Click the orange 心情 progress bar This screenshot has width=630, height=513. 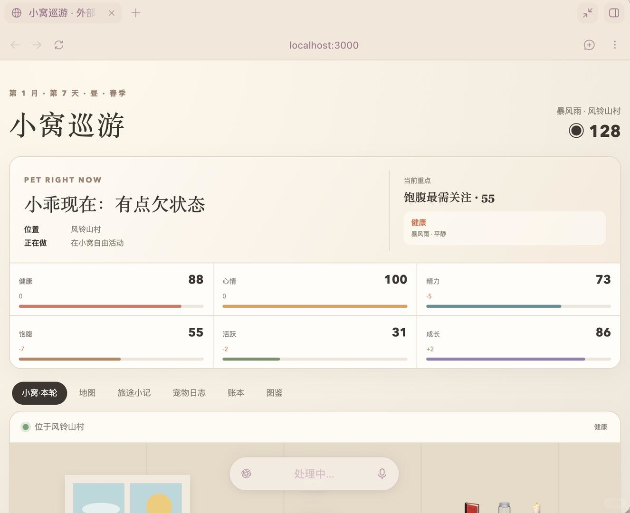point(315,306)
